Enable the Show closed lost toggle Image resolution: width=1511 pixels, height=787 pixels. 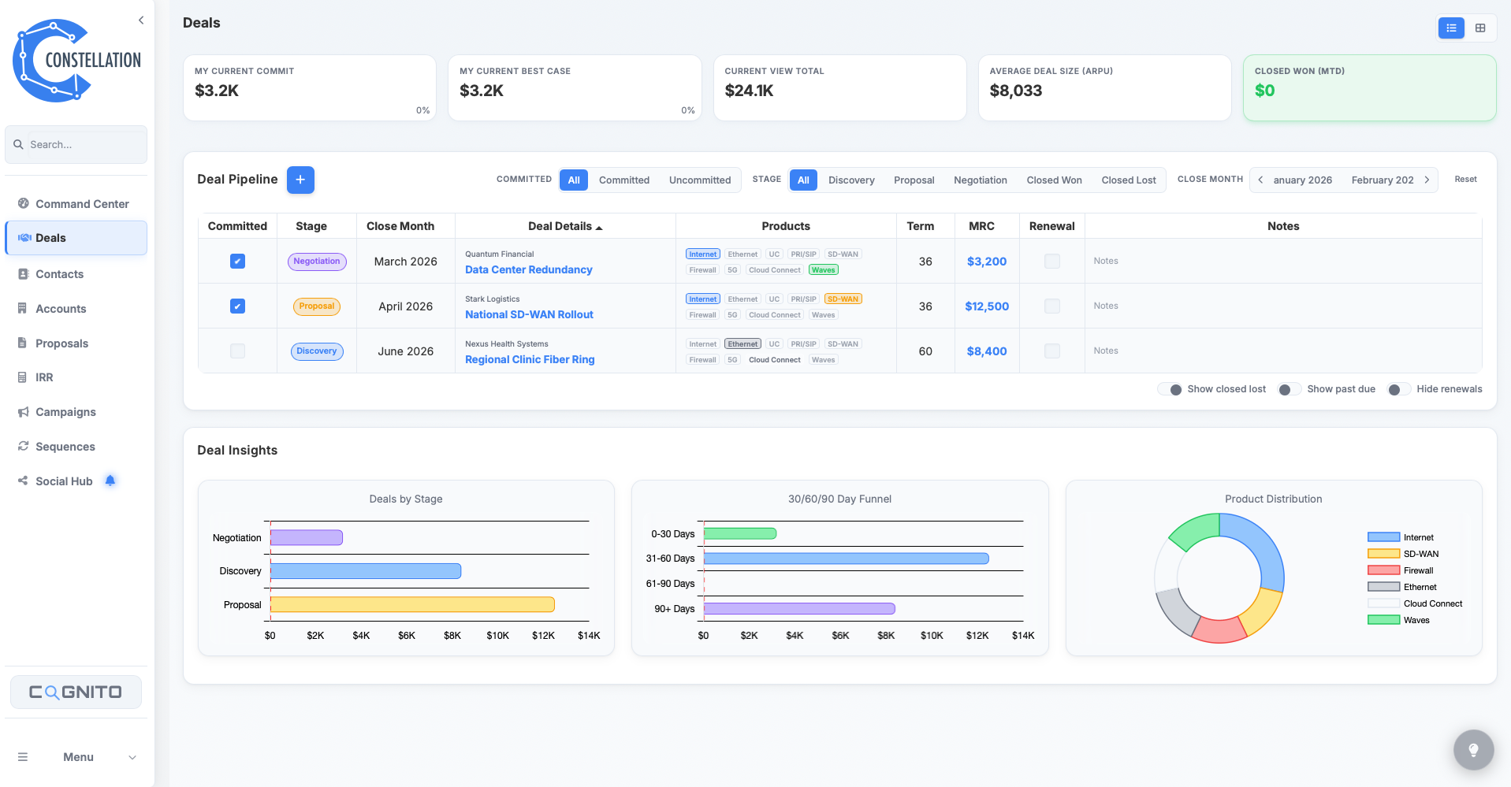tap(1174, 389)
